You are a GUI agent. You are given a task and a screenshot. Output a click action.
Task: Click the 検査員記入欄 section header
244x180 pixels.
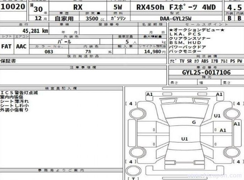tap(61, 88)
